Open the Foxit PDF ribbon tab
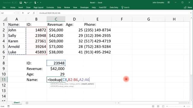193x108 pixels. click(103, 7)
